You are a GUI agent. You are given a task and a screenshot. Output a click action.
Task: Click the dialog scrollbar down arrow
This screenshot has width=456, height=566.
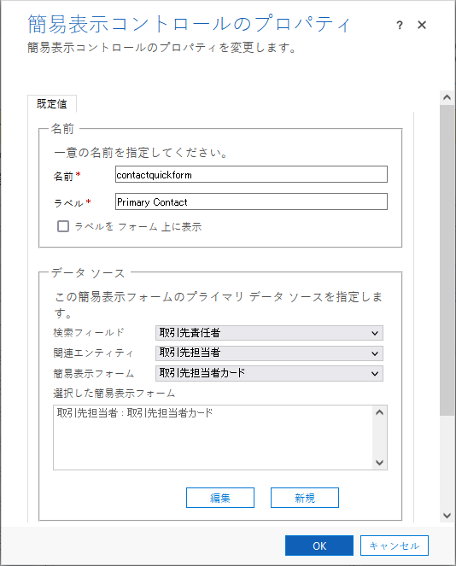[447, 516]
